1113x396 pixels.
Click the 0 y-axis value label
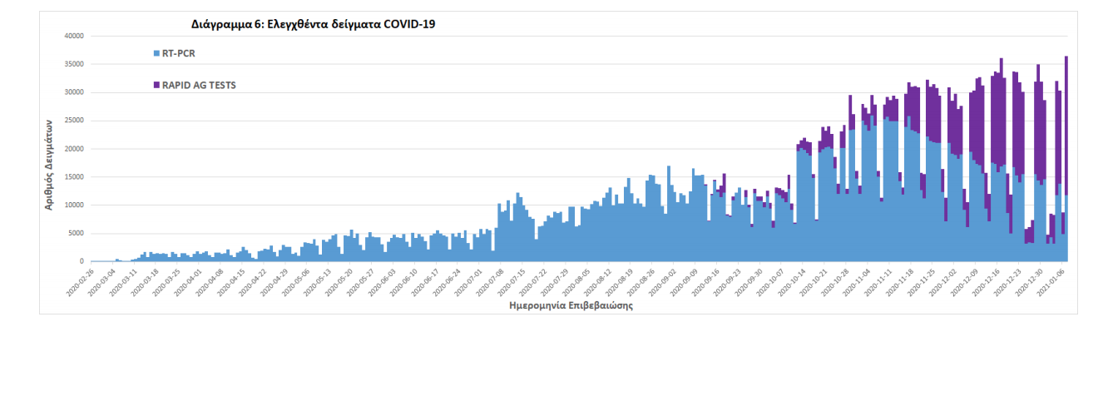83,261
